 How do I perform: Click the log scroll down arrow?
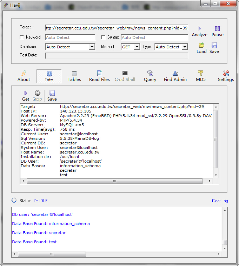[x=225, y=248]
